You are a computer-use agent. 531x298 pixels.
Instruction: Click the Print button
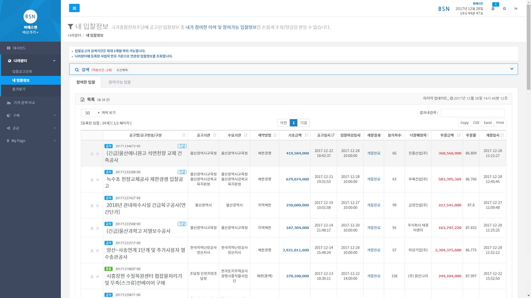click(500, 123)
